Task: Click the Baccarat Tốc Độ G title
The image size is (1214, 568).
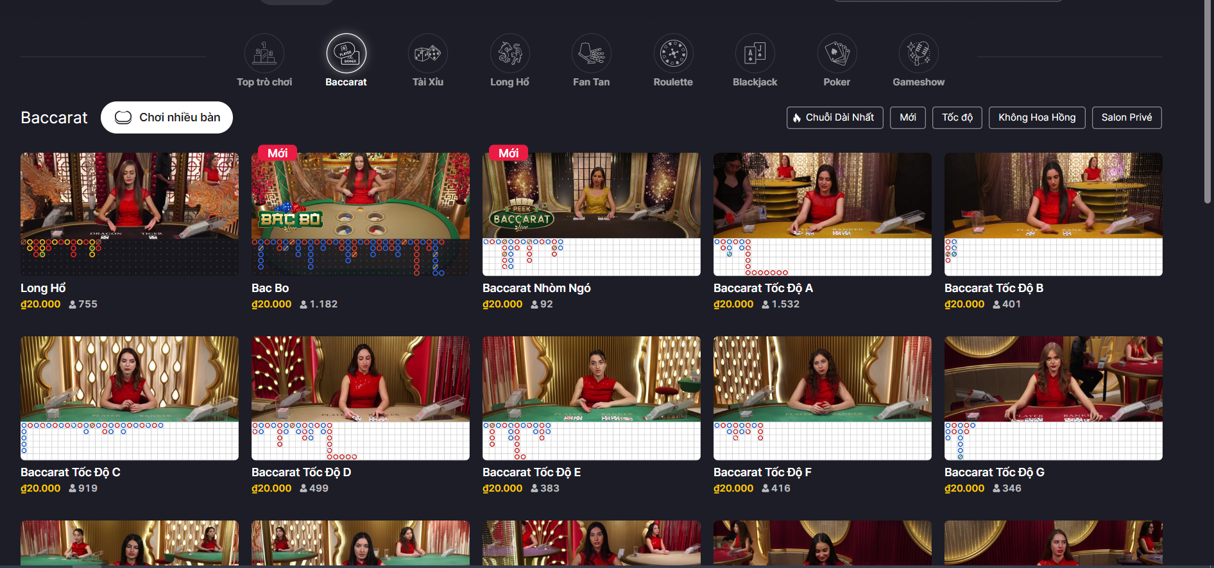Action: pyautogui.click(x=995, y=472)
